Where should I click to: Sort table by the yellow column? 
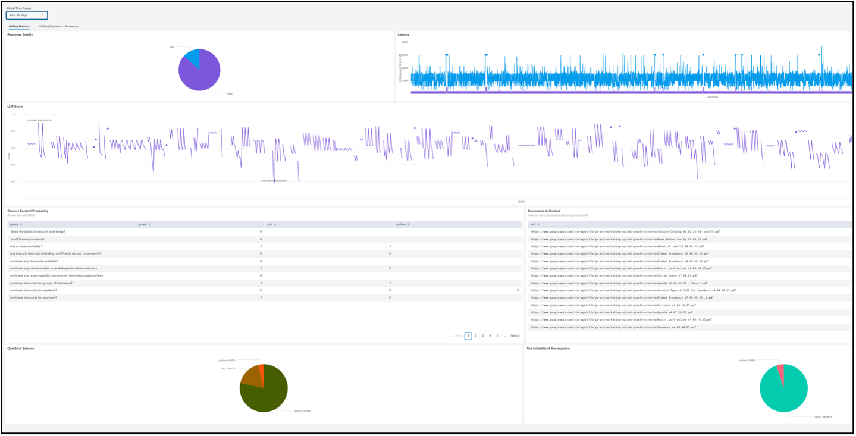[x=403, y=224]
